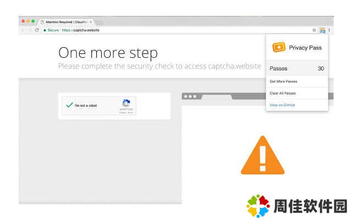
Task: Bookmark page with the star icon
Action: (314, 30)
